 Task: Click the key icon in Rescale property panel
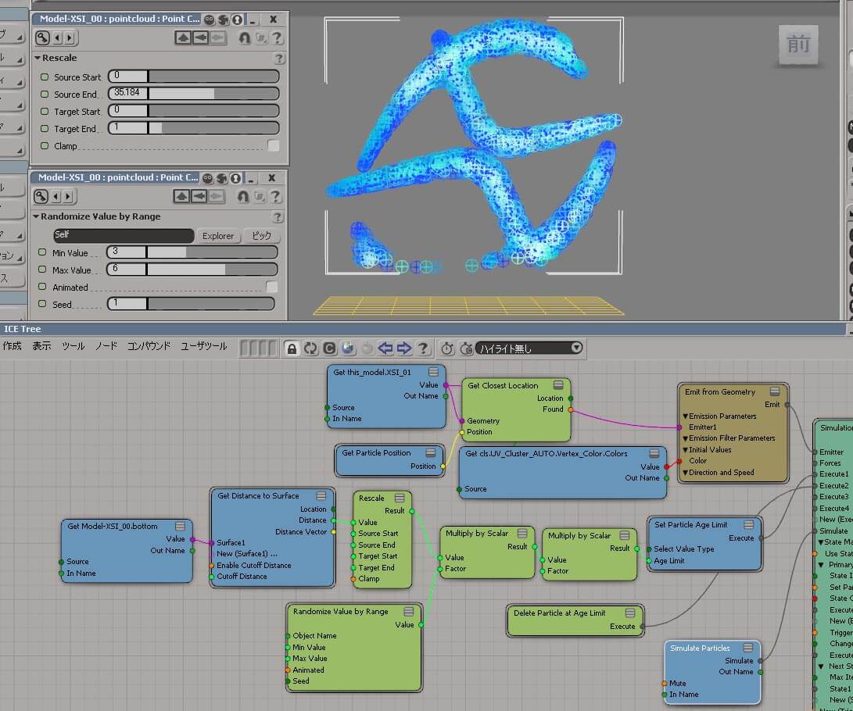[42, 38]
